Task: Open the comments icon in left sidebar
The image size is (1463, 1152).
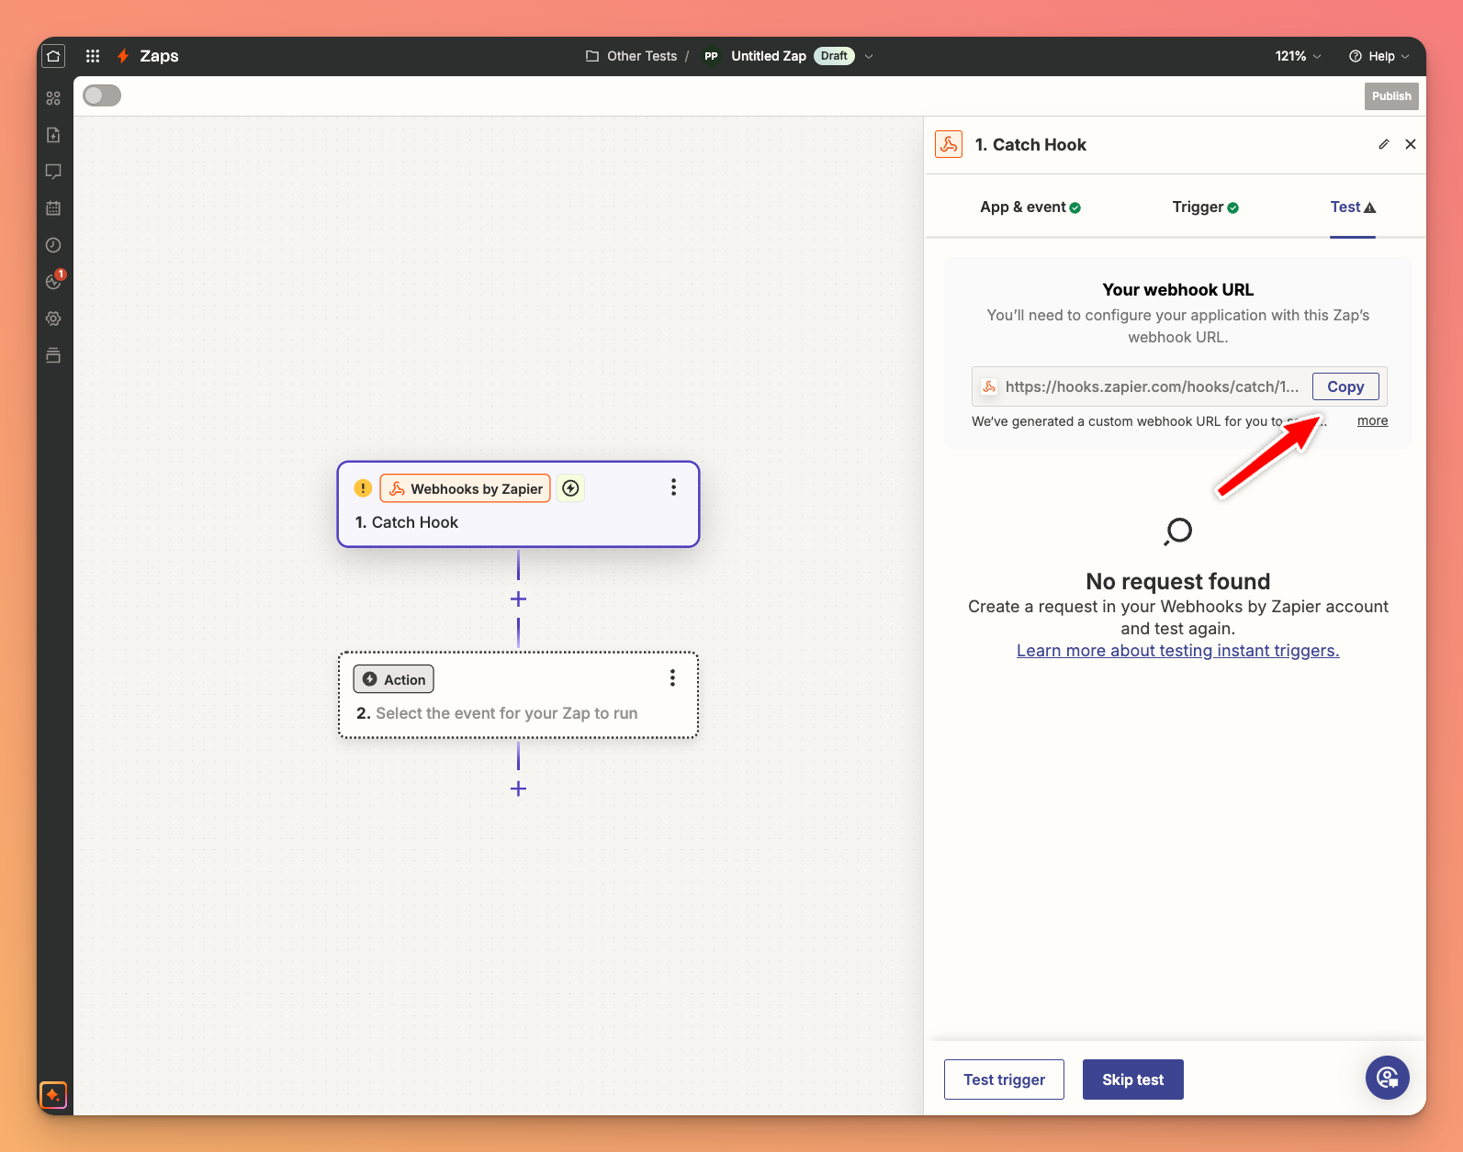Action: coord(53,172)
